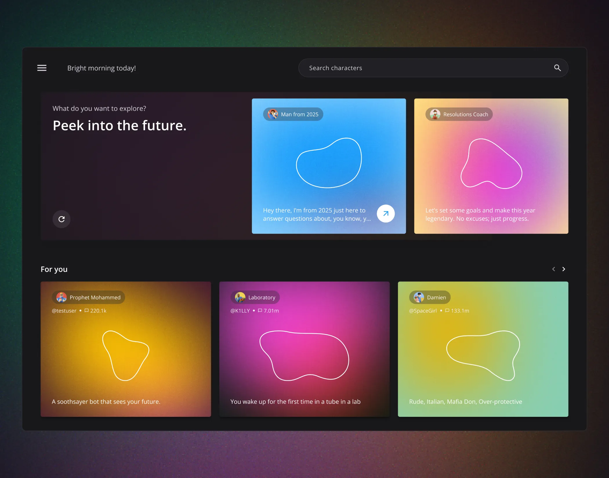Click the Search characters input field

pos(406,68)
